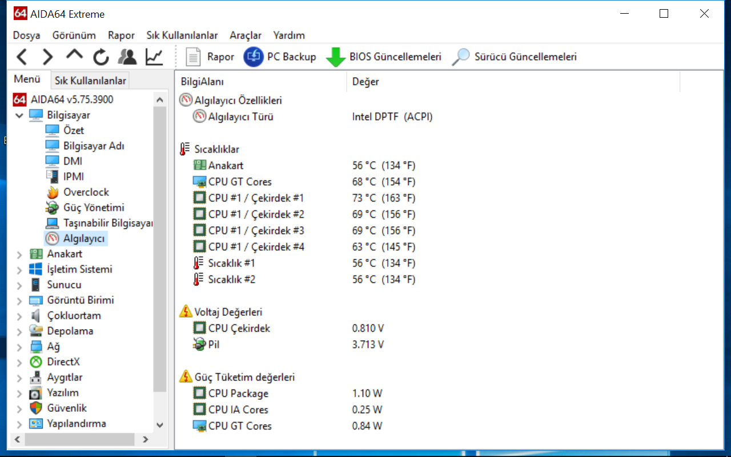Open Sürücü Güncellemeleri driver updates
This screenshot has width=731, height=457.
(515, 57)
